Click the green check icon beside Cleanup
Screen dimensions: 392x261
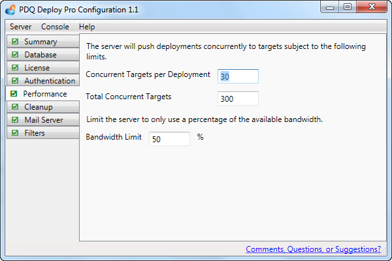[15, 107]
